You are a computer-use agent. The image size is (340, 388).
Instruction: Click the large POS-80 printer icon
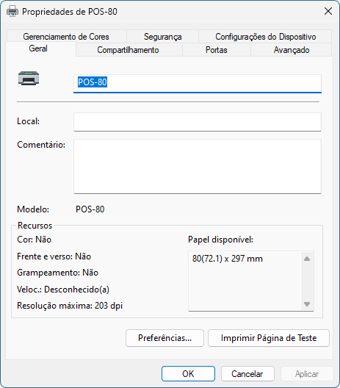coord(29,78)
